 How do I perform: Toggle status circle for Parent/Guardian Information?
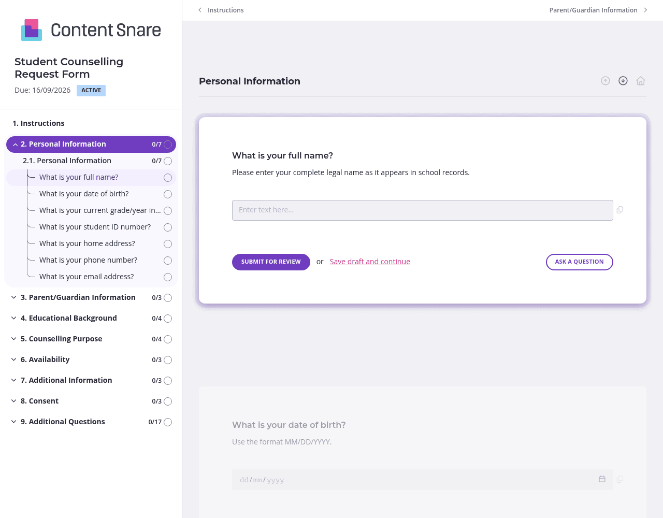pyautogui.click(x=168, y=298)
